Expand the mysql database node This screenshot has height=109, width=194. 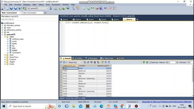pyautogui.click(x=2, y=28)
